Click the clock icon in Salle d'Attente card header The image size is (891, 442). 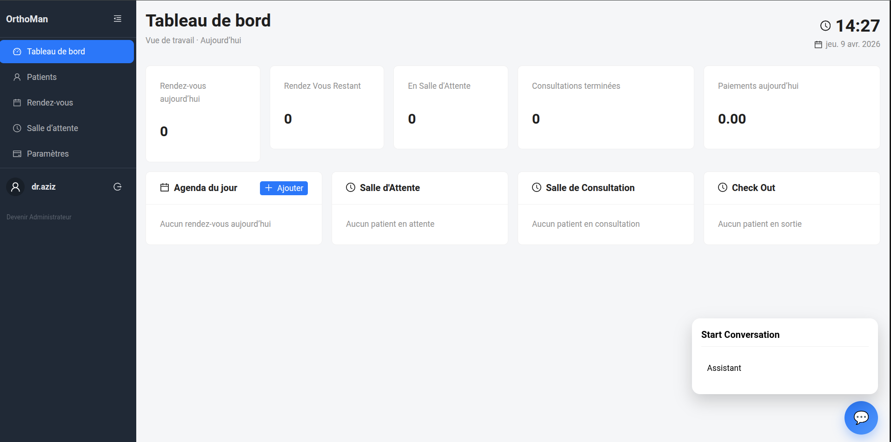(x=351, y=187)
